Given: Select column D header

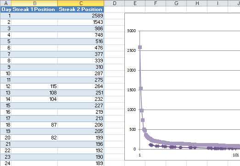Looking at the screenshot, I should [x=114, y=3].
